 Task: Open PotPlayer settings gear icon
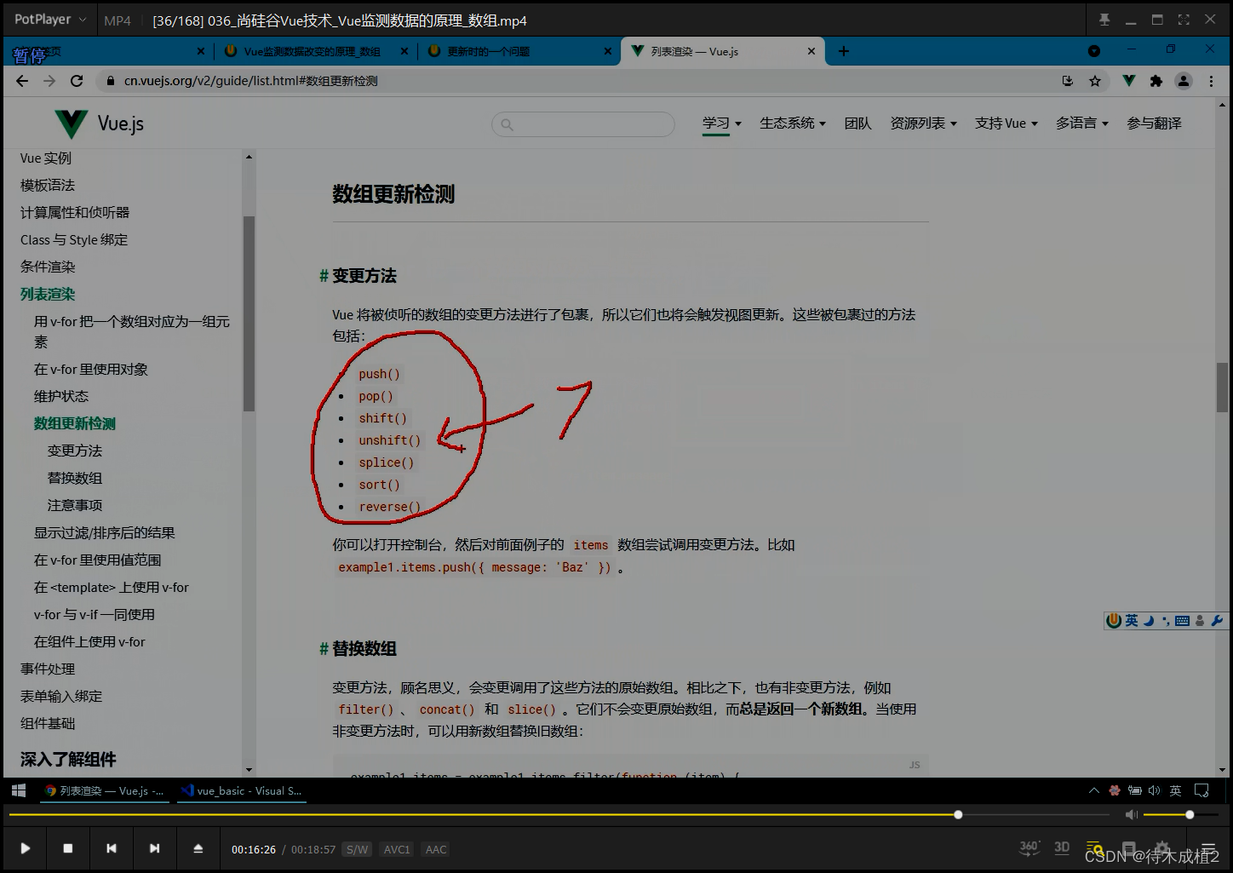(1162, 849)
